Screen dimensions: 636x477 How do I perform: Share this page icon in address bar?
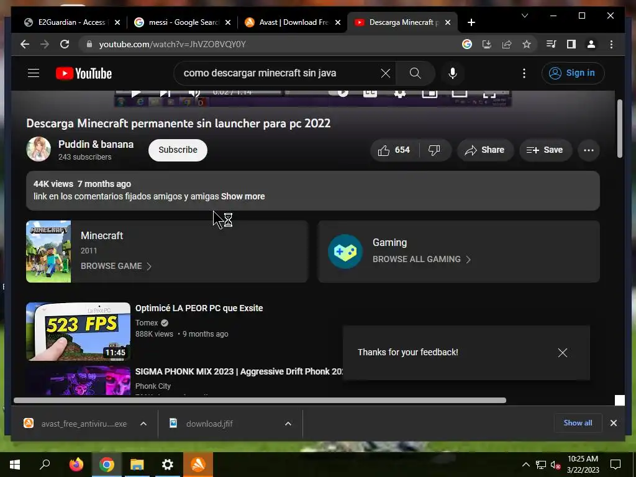pos(507,44)
